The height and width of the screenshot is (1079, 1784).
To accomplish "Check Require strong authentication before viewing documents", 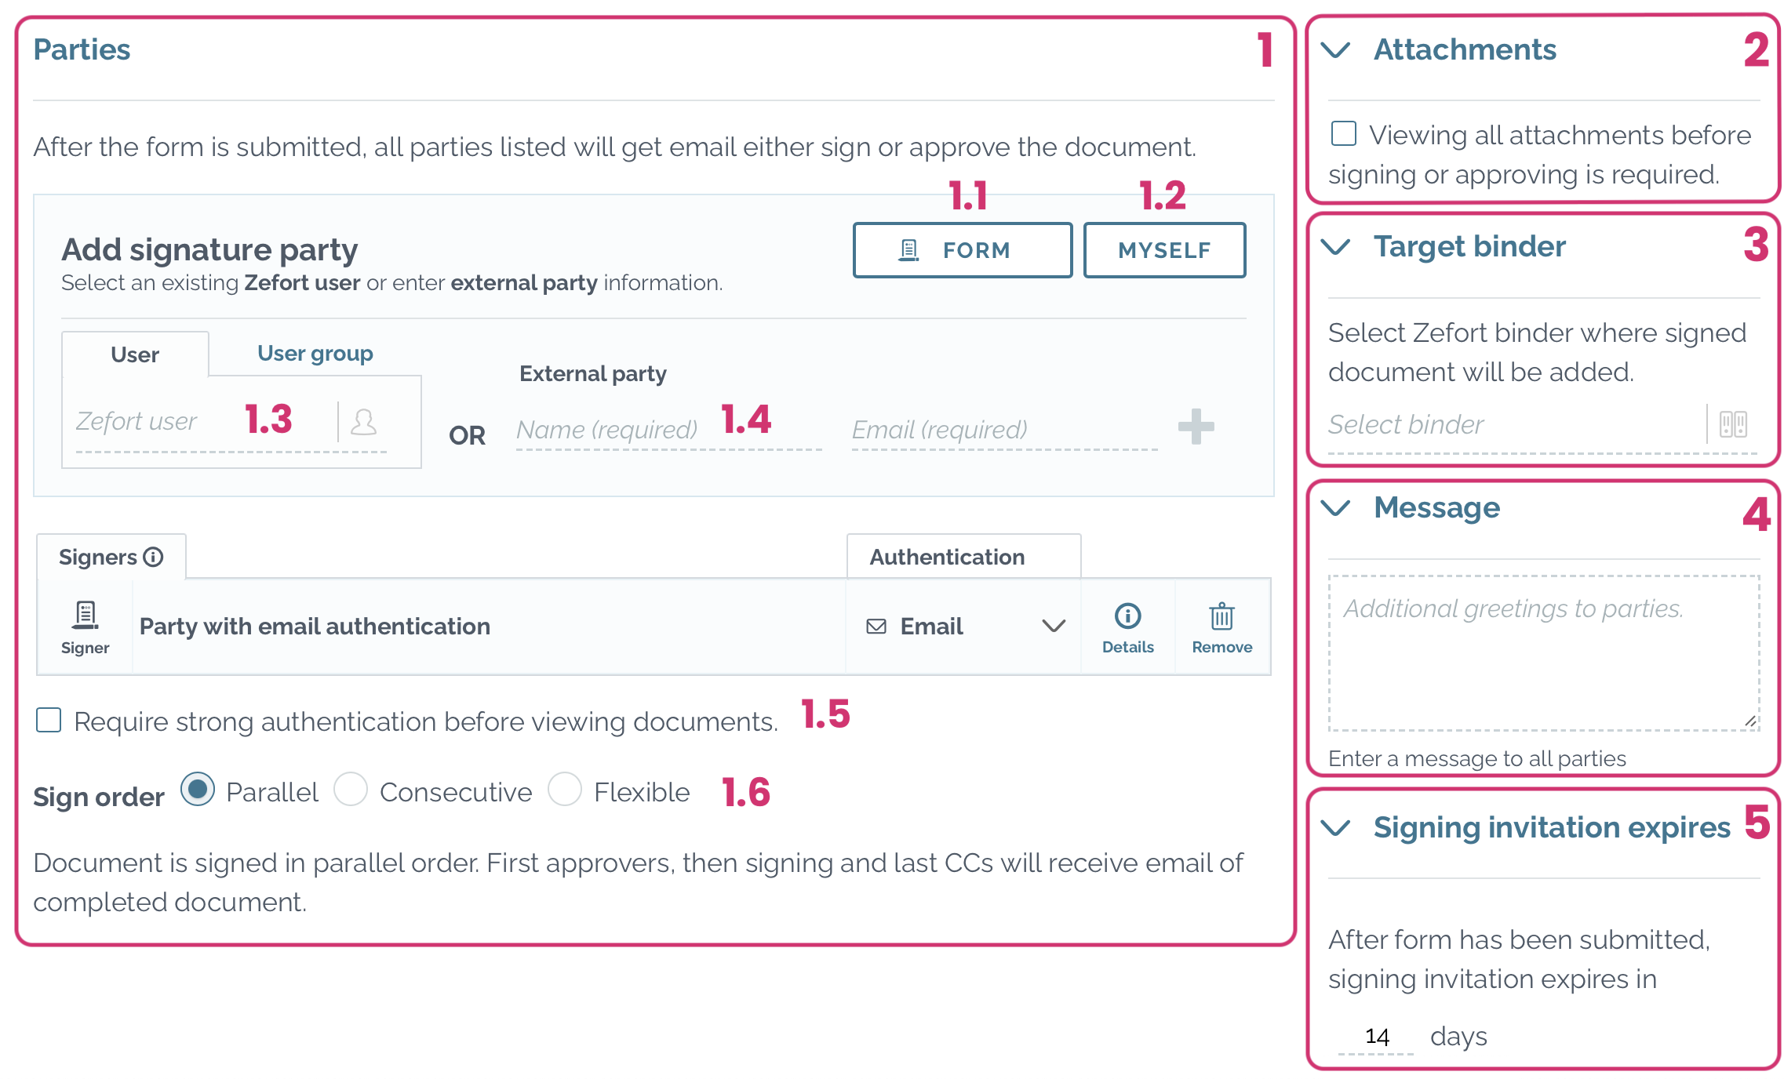I will (x=49, y=719).
